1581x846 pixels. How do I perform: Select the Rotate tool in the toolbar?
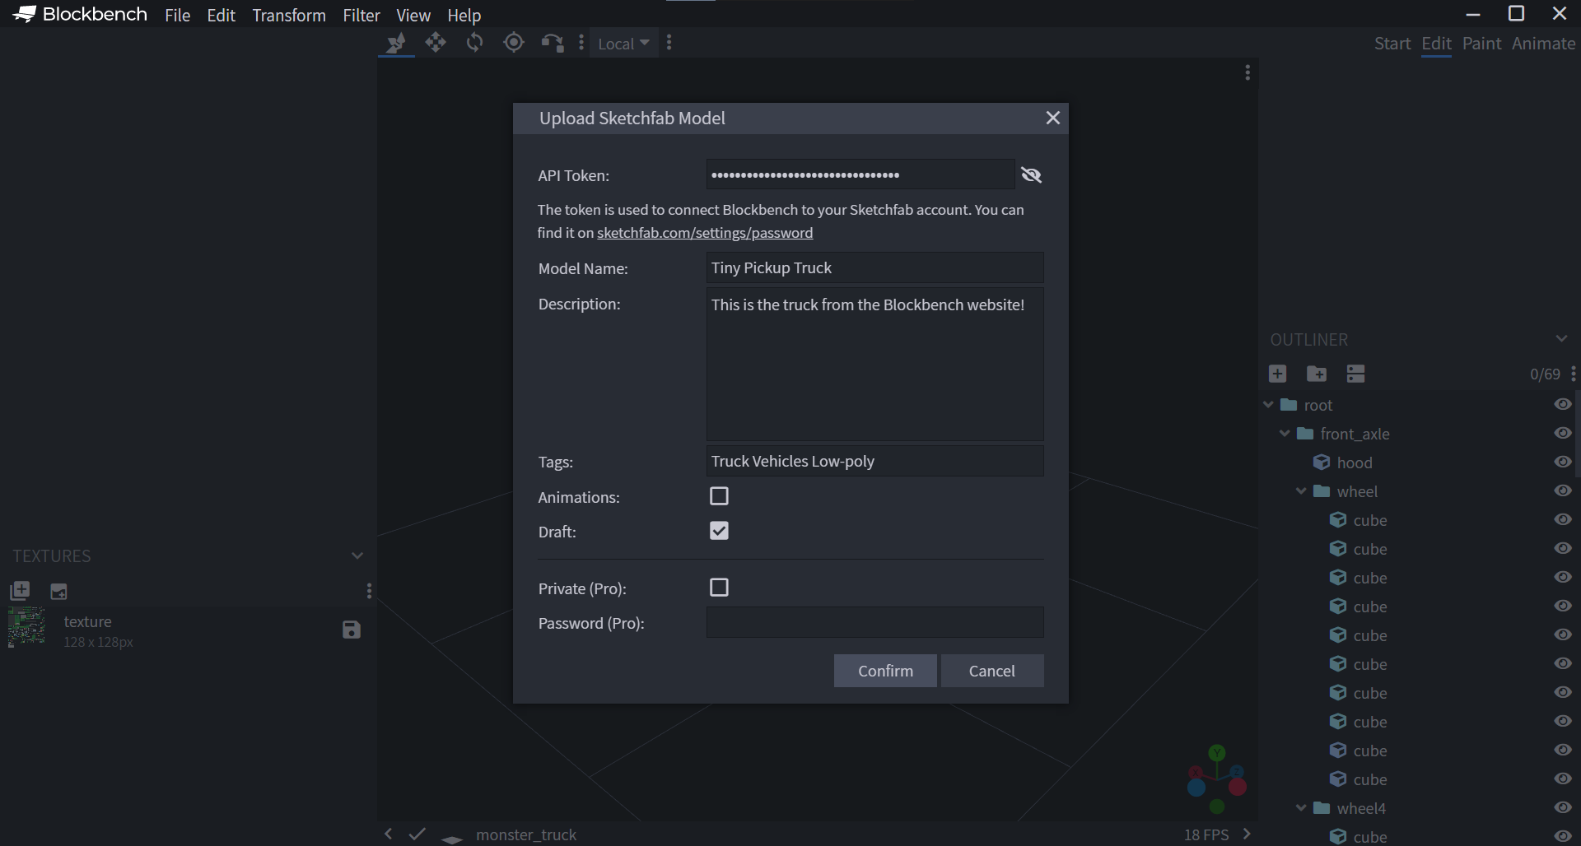click(475, 43)
